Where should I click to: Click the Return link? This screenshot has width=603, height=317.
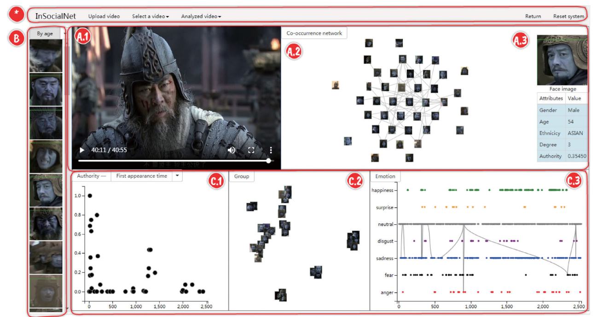[533, 17]
